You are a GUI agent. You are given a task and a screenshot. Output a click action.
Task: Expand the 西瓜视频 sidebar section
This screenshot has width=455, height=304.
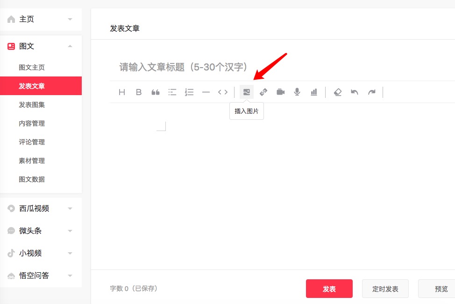pyautogui.click(x=70, y=208)
